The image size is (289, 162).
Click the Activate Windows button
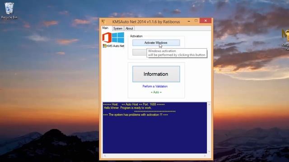[156, 43]
